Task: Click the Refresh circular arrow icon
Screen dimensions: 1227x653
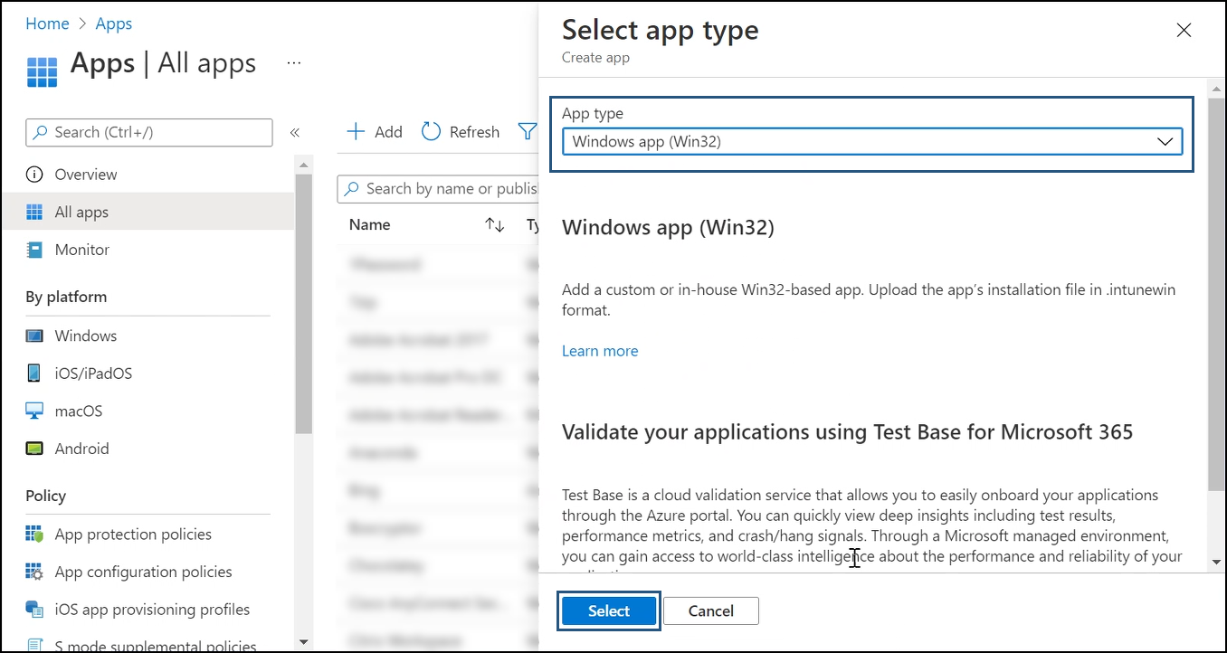Action: pos(432,132)
